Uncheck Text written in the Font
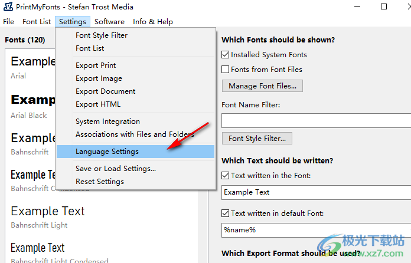411x263 pixels. coord(225,175)
